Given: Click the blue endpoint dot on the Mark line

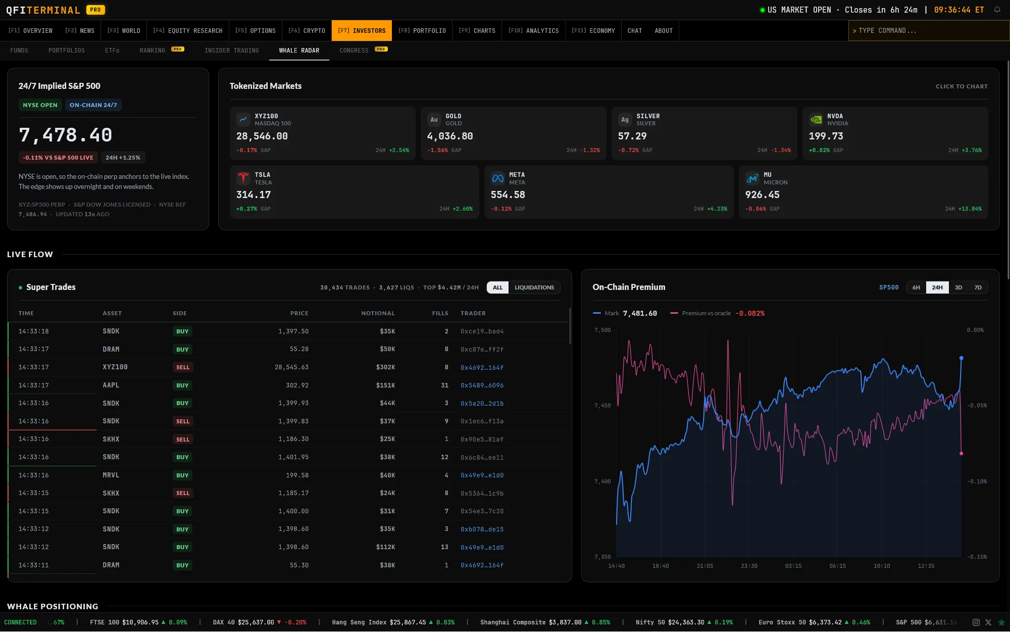Looking at the screenshot, I should (961, 358).
